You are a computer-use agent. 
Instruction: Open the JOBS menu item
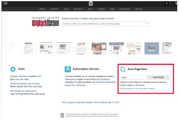point(112,9)
